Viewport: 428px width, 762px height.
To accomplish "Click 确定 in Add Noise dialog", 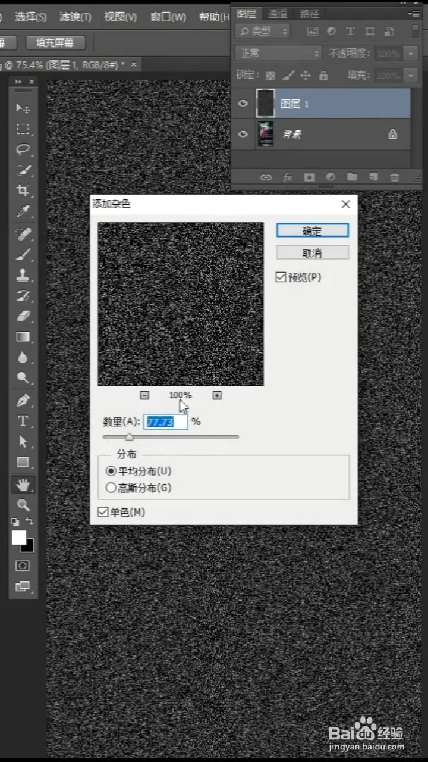I will [313, 230].
